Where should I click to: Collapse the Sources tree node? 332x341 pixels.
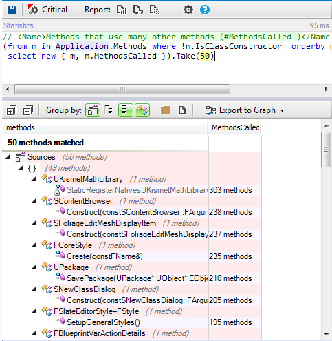(8, 157)
